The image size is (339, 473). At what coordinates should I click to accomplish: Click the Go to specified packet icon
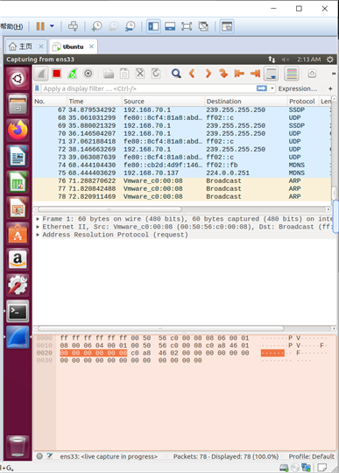[223, 74]
